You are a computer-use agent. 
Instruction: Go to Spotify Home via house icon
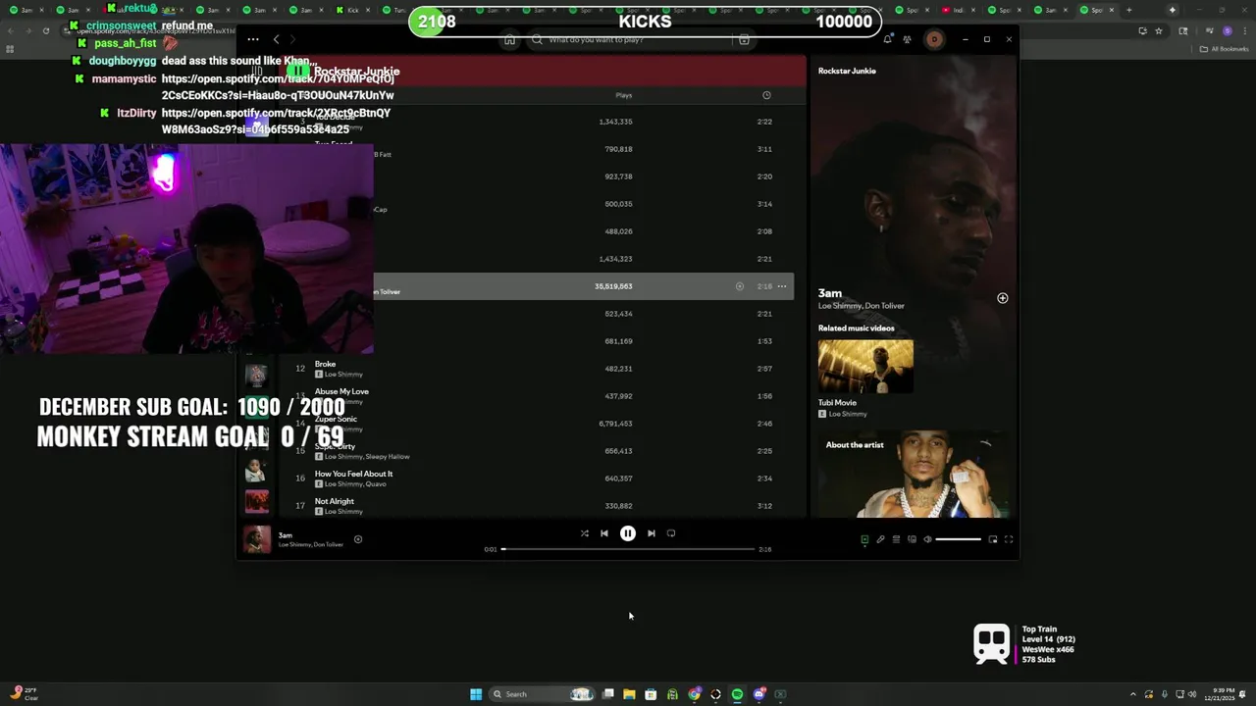pyautogui.click(x=509, y=40)
